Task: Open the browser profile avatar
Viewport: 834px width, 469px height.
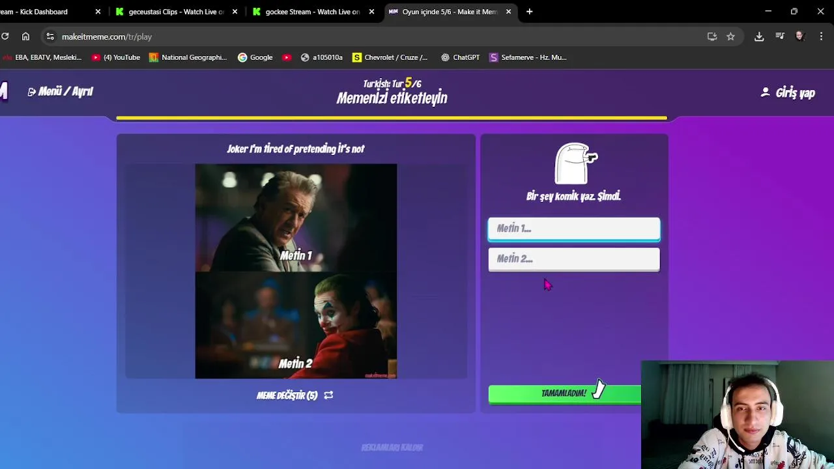Action: (x=800, y=36)
